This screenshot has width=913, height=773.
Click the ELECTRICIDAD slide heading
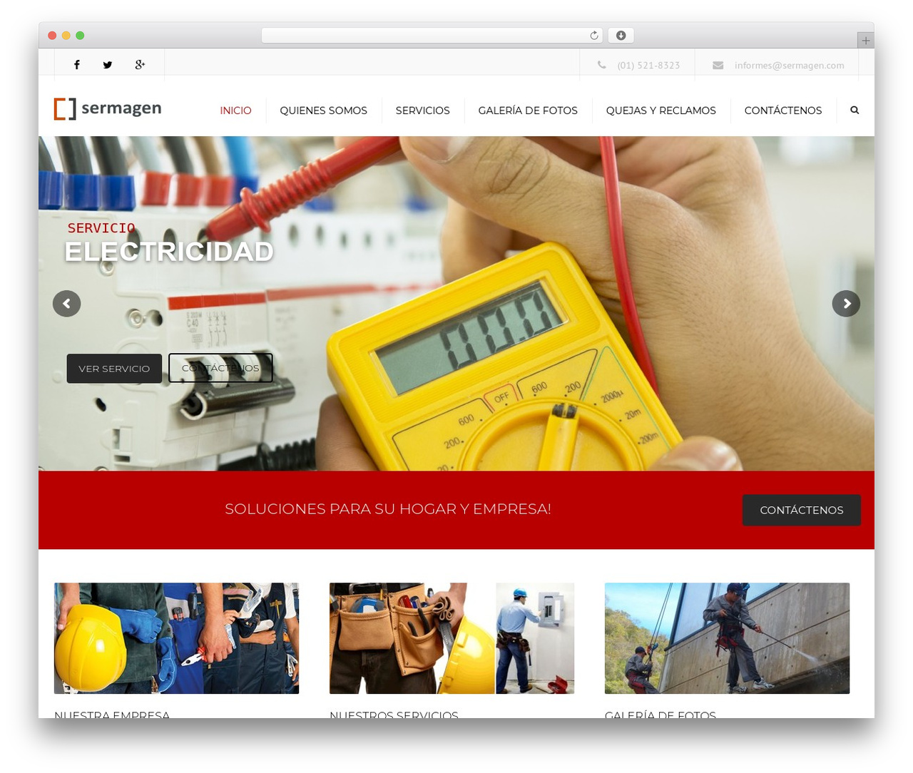tap(169, 252)
